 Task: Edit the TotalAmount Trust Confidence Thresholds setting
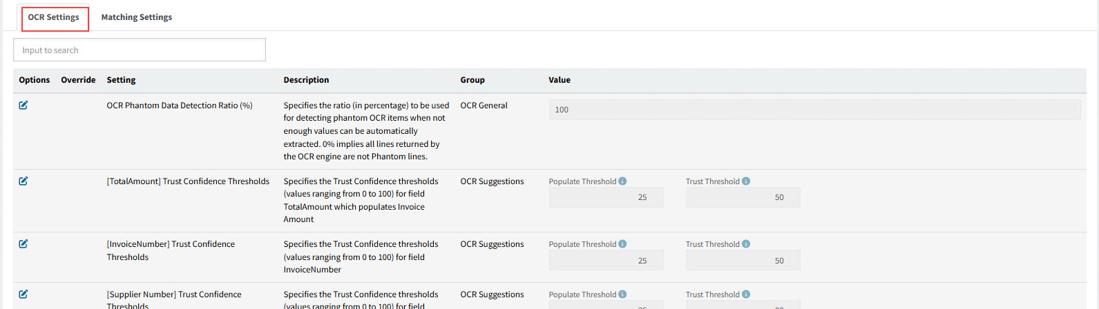(23, 181)
